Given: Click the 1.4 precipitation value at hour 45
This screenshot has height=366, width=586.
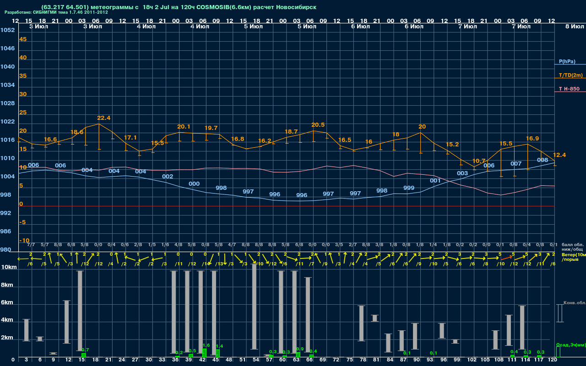Looking at the screenshot, I should [x=219, y=346].
